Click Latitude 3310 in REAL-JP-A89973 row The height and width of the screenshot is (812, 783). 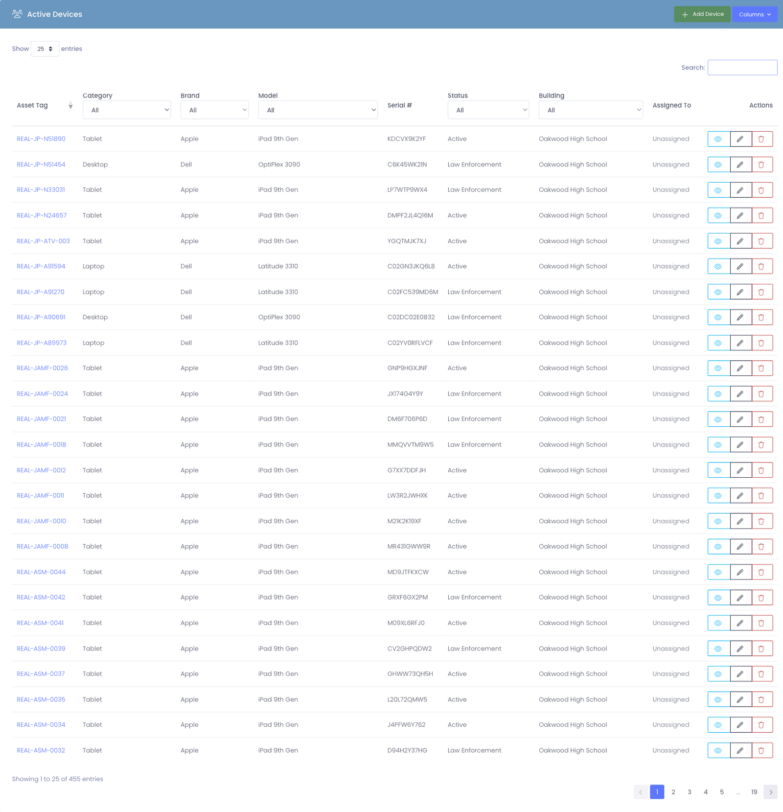278,343
